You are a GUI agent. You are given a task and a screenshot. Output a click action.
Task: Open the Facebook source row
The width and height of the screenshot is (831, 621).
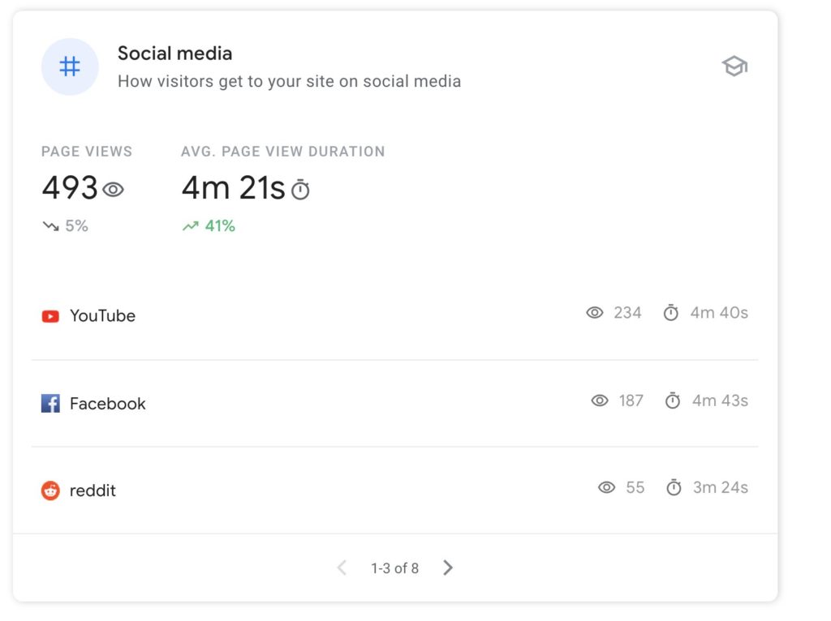coord(395,404)
